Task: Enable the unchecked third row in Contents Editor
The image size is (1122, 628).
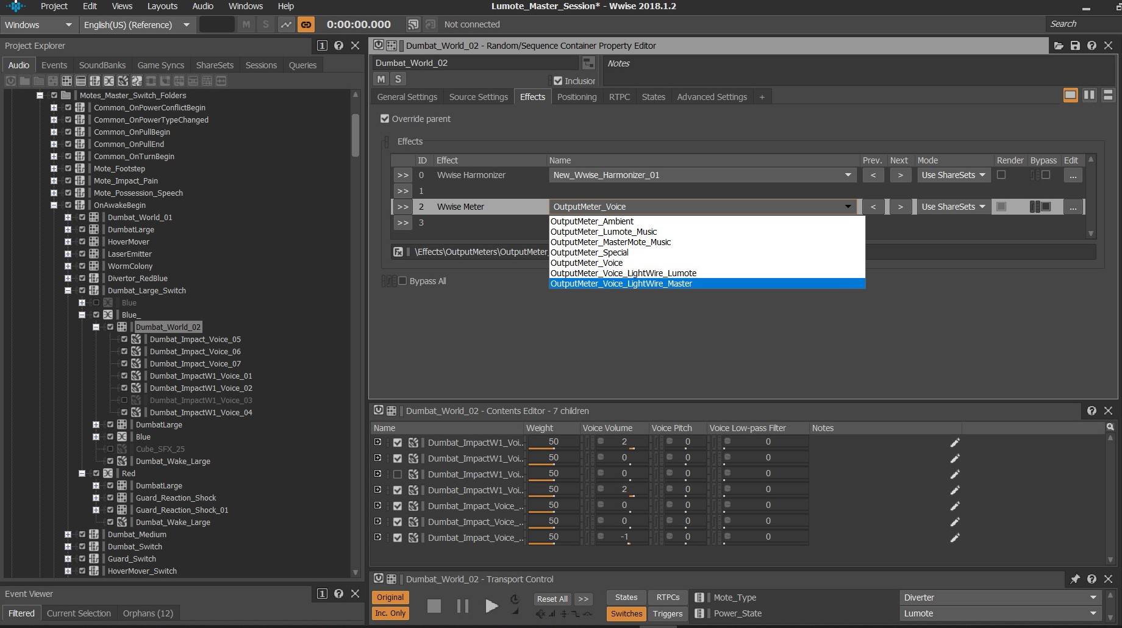Action: coord(398,474)
